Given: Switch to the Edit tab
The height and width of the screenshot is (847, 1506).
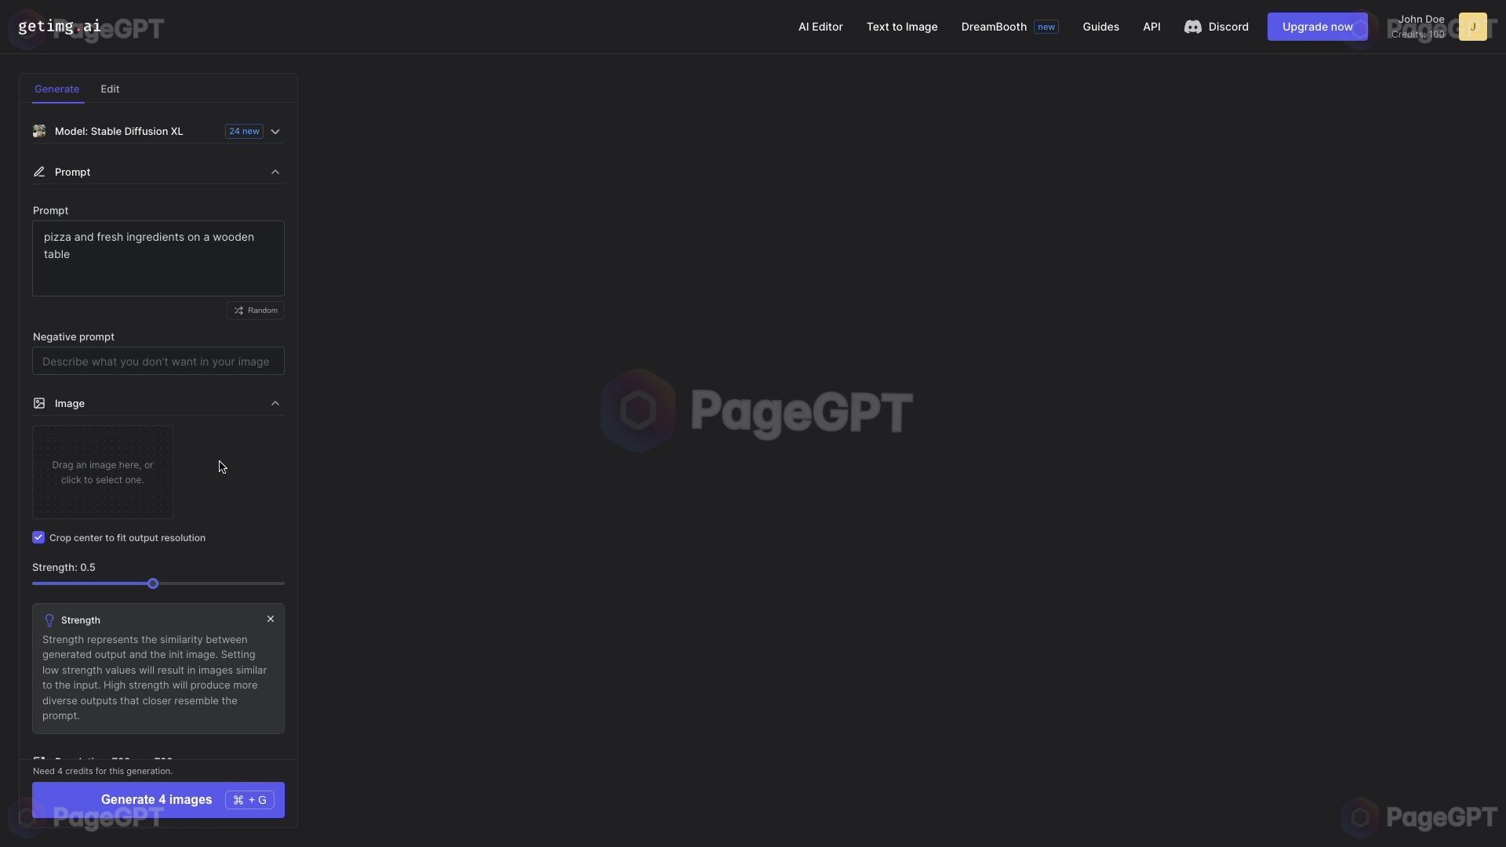Looking at the screenshot, I should [x=110, y=88].
